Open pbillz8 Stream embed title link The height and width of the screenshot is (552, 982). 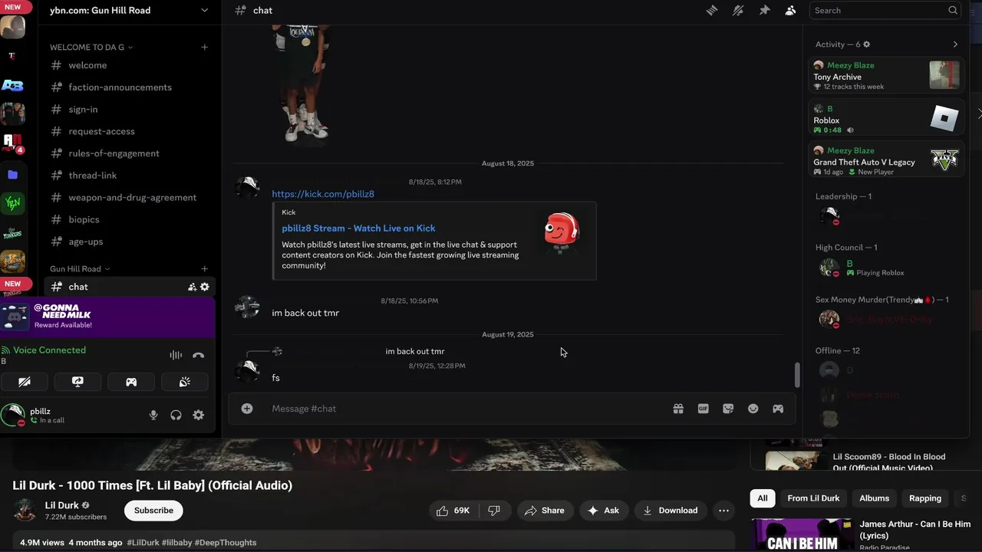[358, 228]
